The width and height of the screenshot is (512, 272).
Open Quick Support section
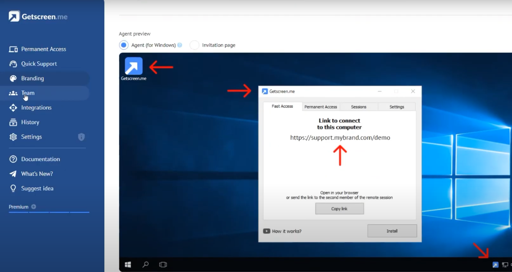coord(39,64)
